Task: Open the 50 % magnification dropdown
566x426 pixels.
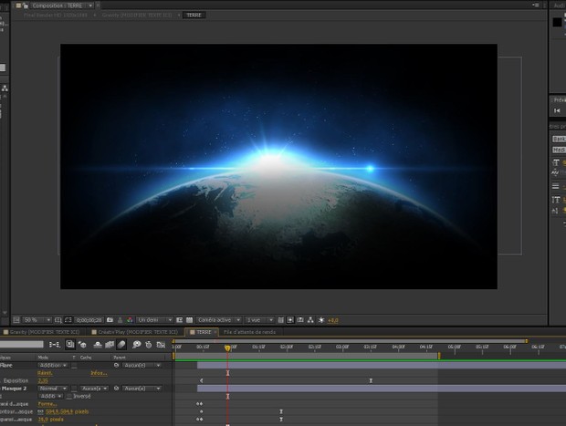Action: point(37,320)
